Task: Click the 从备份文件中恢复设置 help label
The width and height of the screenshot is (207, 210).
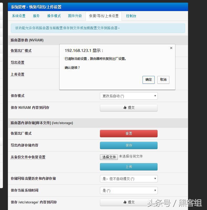Action: pyautogui.click(x=28, y=157)
